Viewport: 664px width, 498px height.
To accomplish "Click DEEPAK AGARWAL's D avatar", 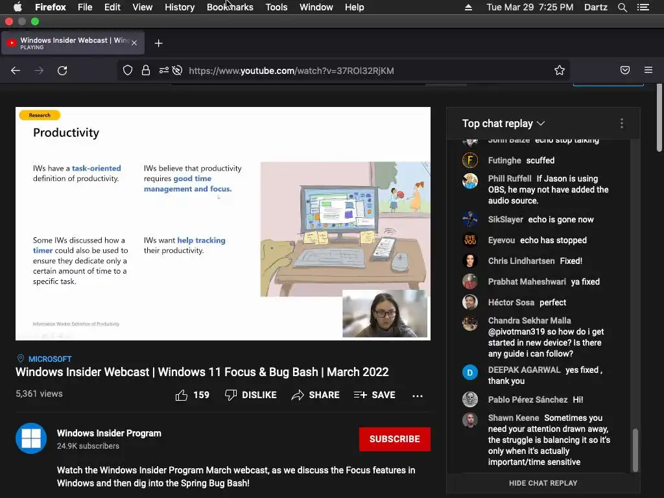I will (470, 373).
